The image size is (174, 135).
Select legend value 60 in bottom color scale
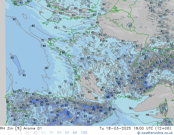point(43,133)
